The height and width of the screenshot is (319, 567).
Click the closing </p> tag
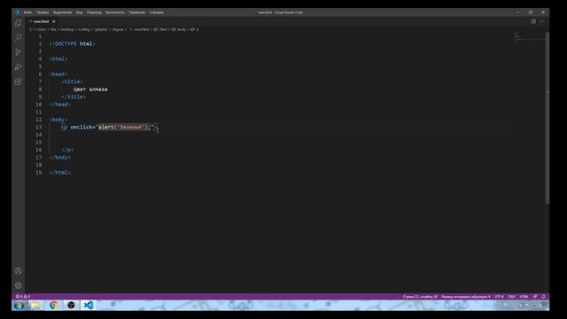[67, 150]
